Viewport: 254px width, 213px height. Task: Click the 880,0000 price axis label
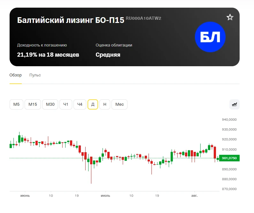coord(229,179)
